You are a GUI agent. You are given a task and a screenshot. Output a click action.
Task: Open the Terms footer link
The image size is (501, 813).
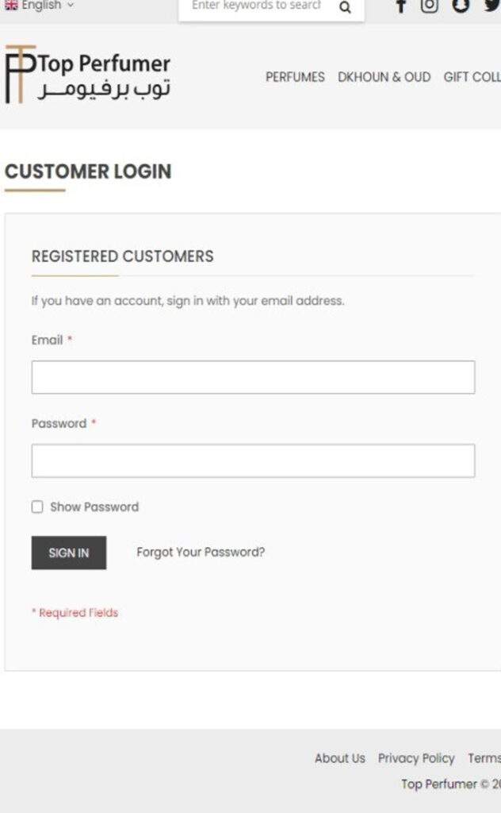coord(484,758)
